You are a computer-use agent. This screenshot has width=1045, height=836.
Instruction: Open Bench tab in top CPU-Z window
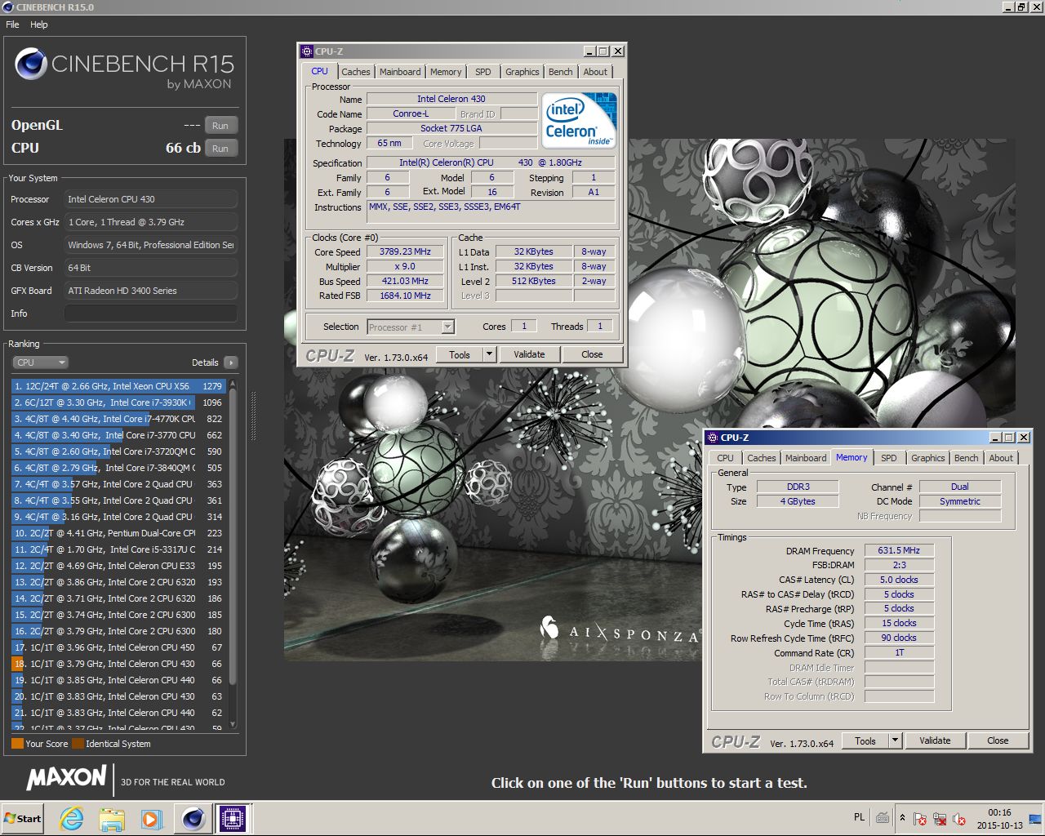tap(561, 72)
